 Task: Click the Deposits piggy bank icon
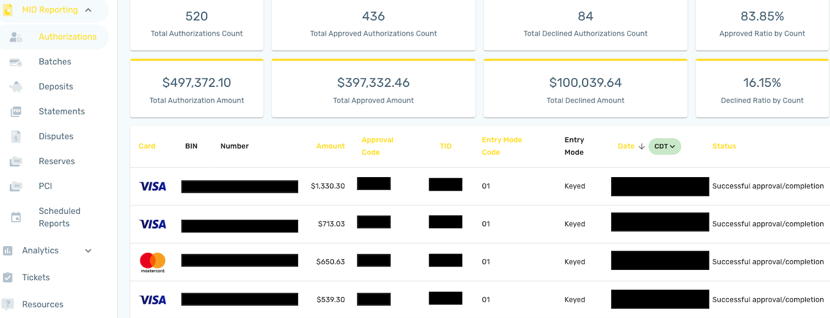(x=16, y=87)
